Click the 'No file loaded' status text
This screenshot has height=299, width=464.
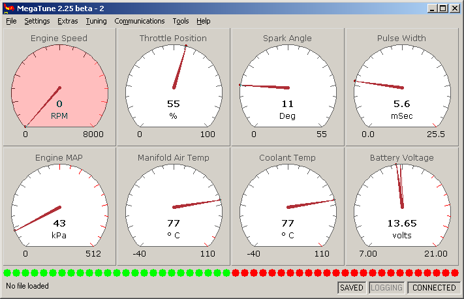pyautogui.click(x=27, y=286)
